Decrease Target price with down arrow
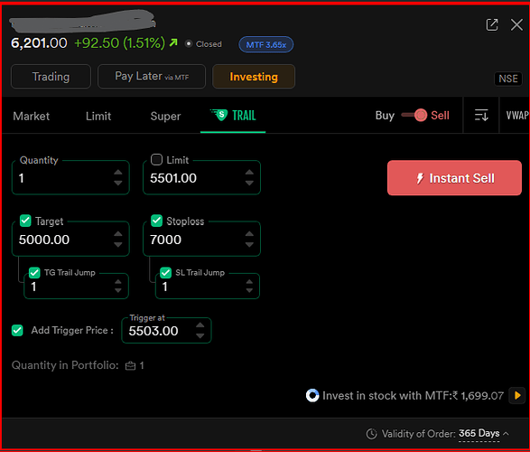This screenshot has width=530, height=452. [x=118, y=245]
